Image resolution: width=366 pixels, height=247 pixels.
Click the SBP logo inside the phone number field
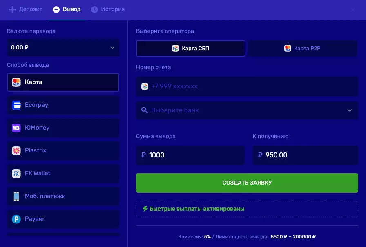(x=144, y=86)
